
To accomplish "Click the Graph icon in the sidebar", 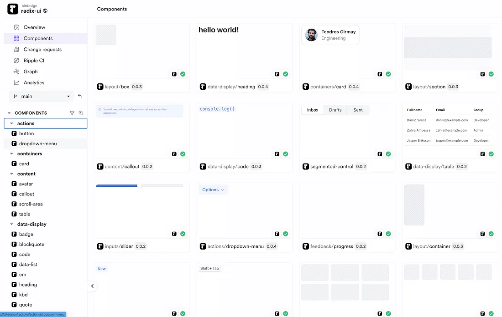I will [x=16, y=72].
